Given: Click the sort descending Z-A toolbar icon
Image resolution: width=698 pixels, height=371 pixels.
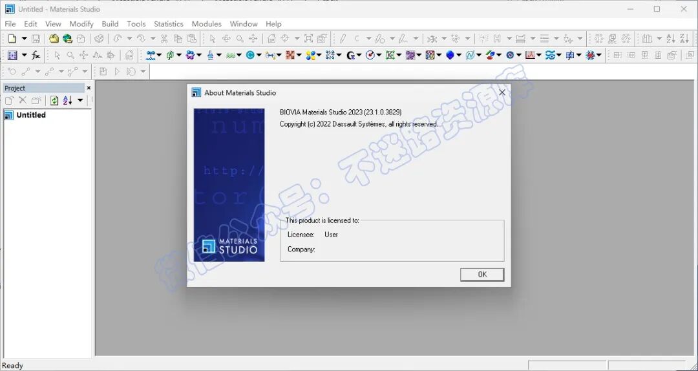Looking at the screenshot, I should (684, 39).
